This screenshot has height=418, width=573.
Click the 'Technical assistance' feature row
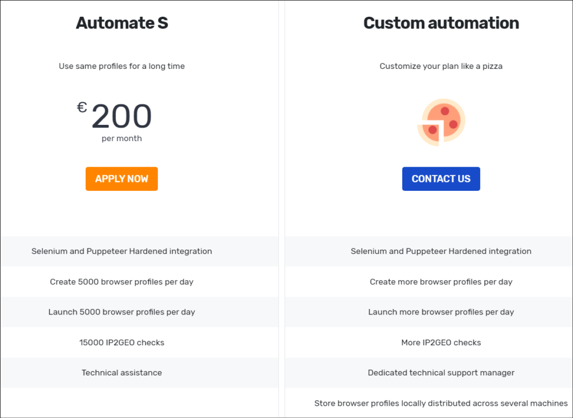[x=139, y=373]
